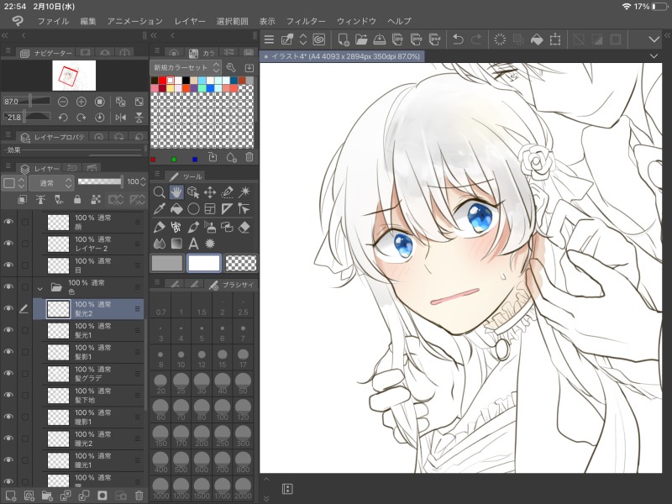Open the canvas tab list chevron
The width and height of the screenshot is (672, 504).
[x=654, y=56]
